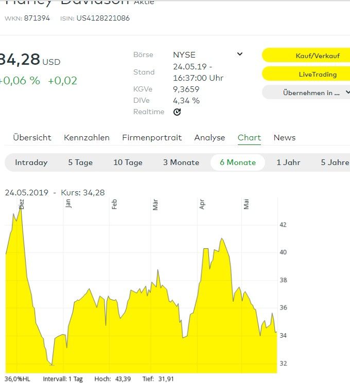Open the Firmenportrait tab

tap(152, 138)
